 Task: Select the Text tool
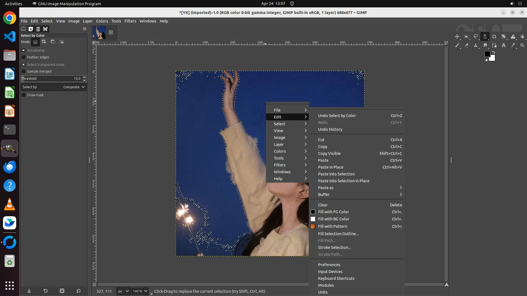(x=503, y=45)
